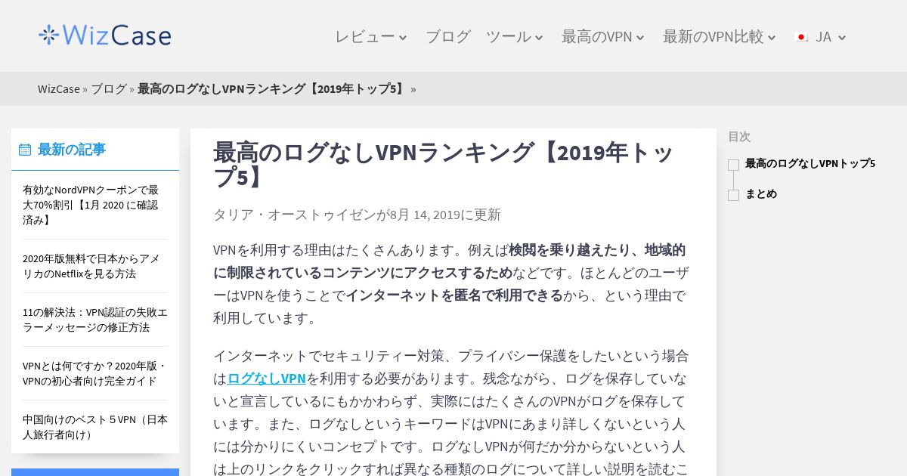Check the 最高のログなしVPNトップ5 contents marker
This screenshot has width=907, height=476.
733,165
